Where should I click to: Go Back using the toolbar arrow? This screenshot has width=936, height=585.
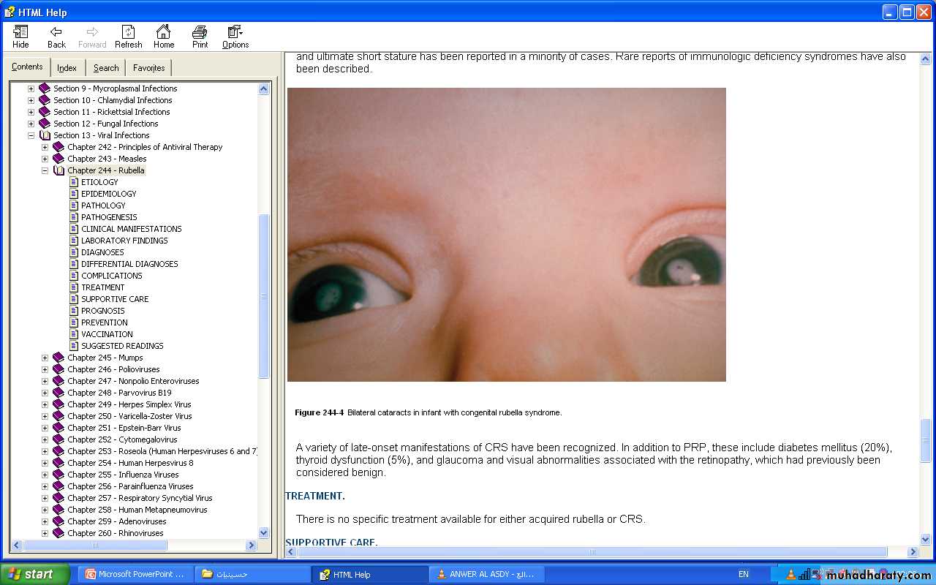56,32
